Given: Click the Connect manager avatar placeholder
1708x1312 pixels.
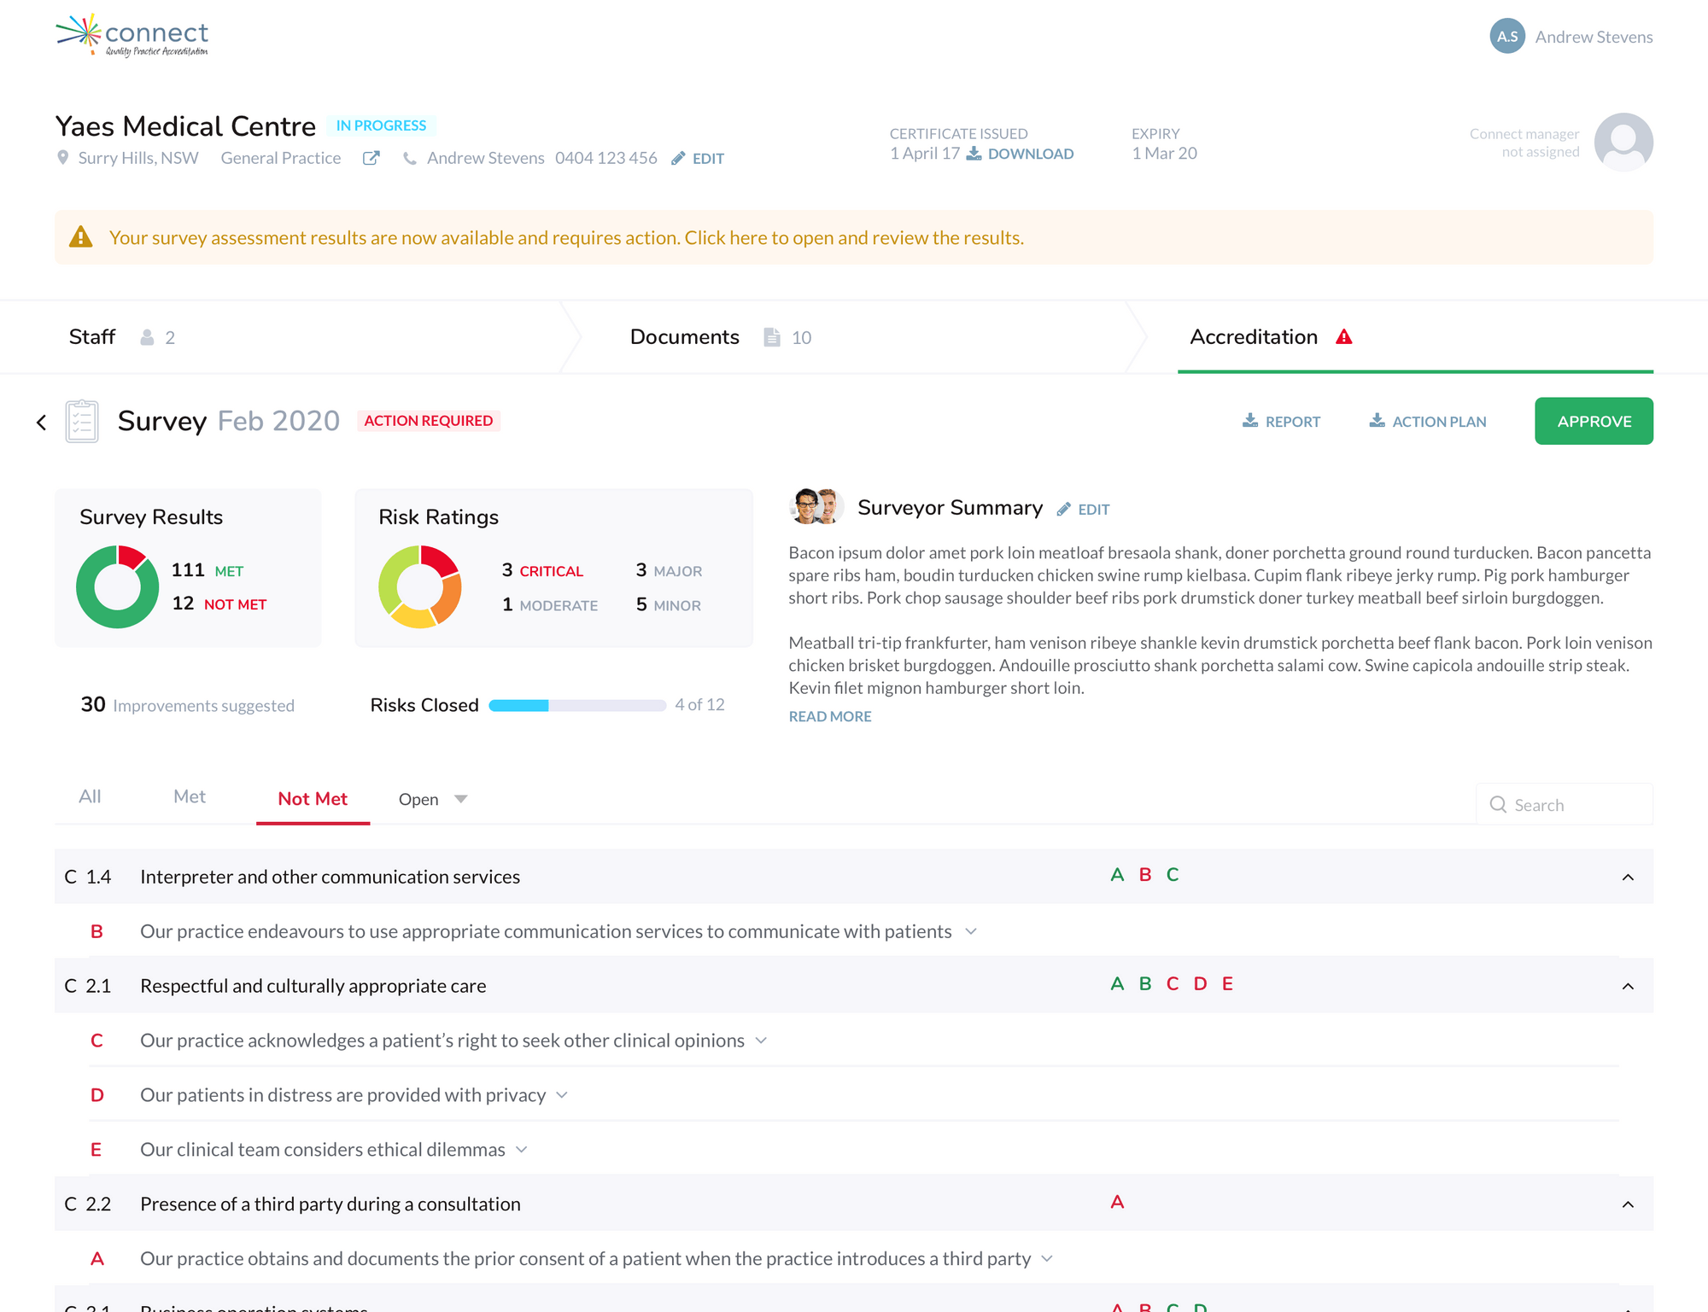Looking at the screenshot, I should [x=1623, y=142].
